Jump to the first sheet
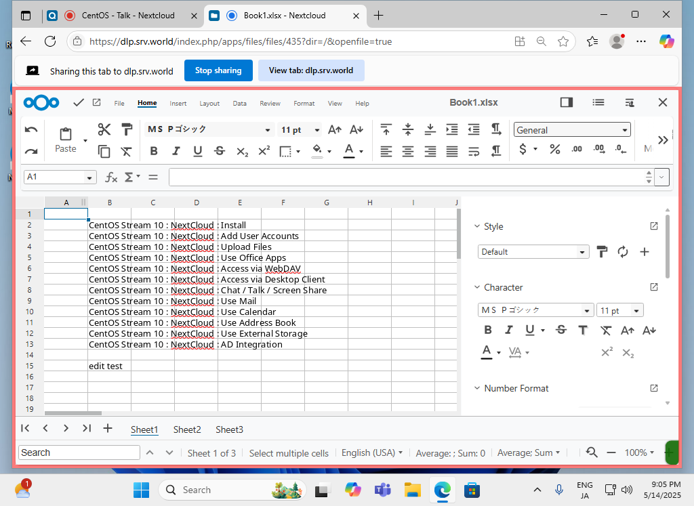Image resolution: width=694 pixels, height=506 pixels. tap(25, 428)
